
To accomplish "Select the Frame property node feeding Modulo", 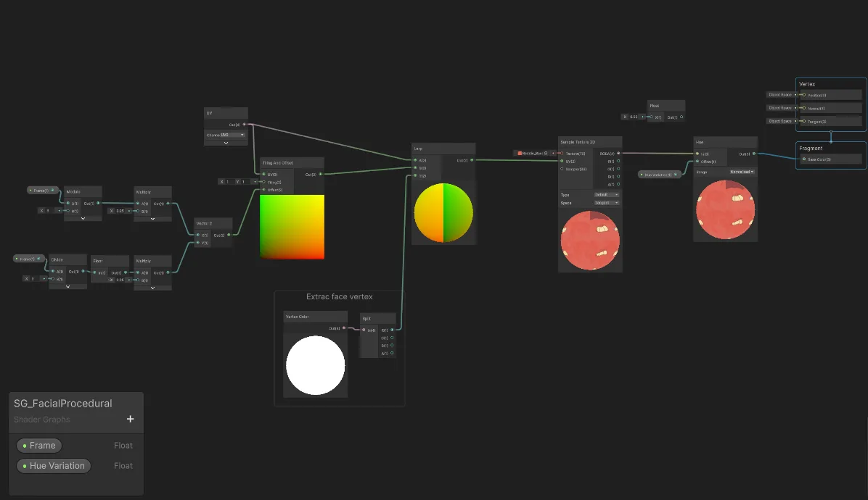I will 42,190.
